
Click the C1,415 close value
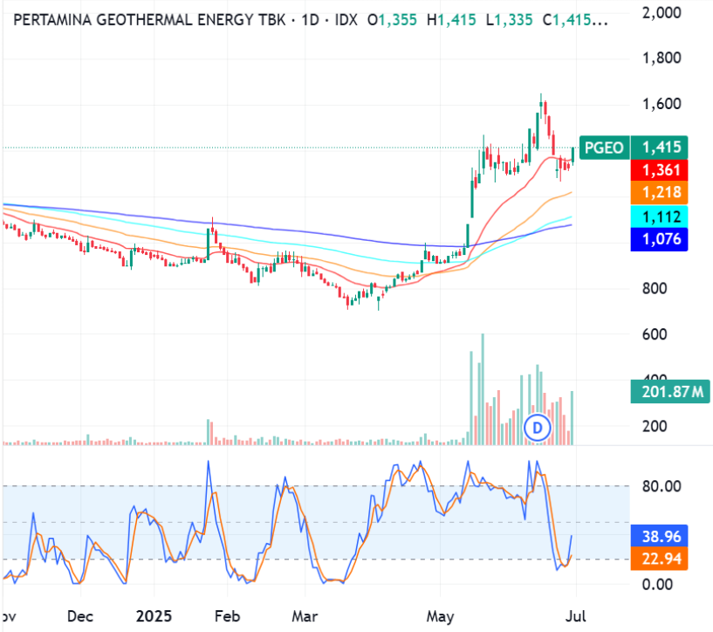[575, 20]
